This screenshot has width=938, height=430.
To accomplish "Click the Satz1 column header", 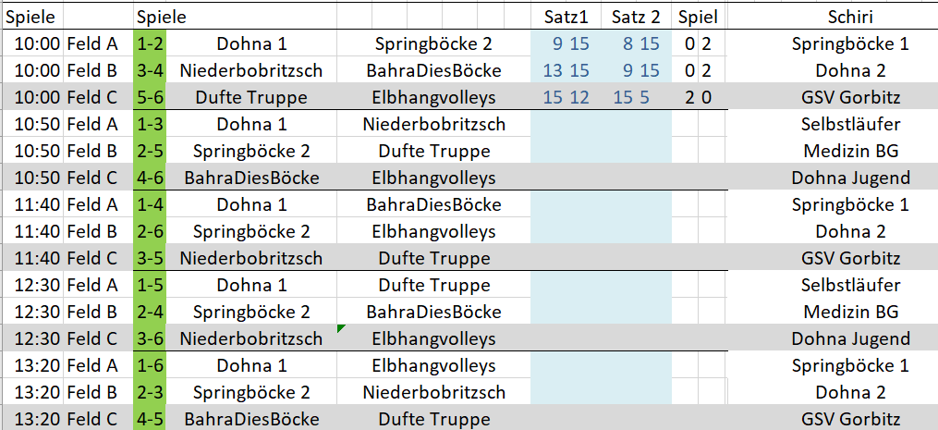I will pos(566,17).
